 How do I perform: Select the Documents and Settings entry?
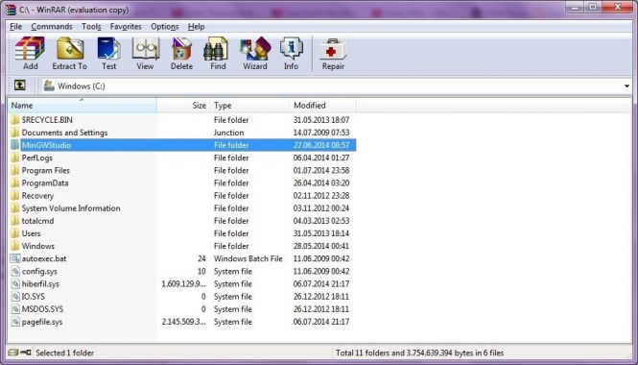64,133
